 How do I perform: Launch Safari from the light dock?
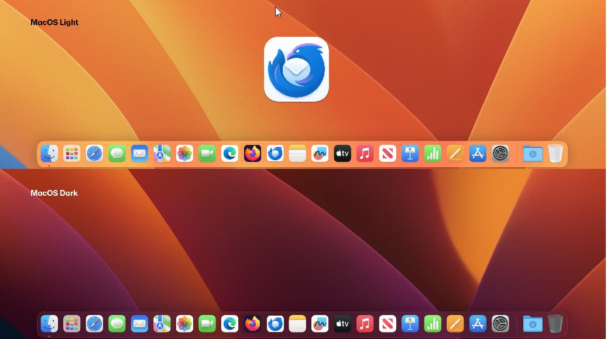click(94, 154)
